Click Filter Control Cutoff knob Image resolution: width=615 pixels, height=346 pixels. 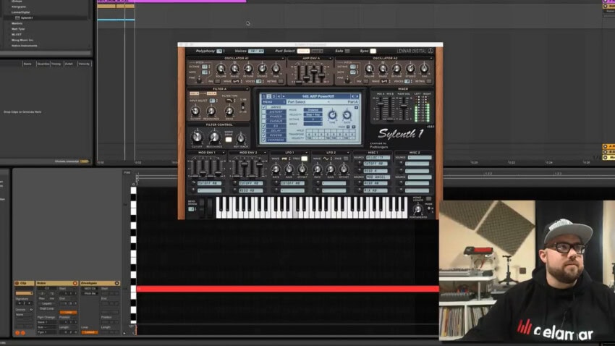(x=197, y=137)
